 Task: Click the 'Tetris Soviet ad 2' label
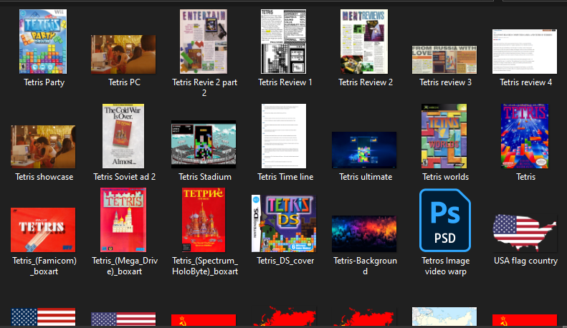[125, 177]
